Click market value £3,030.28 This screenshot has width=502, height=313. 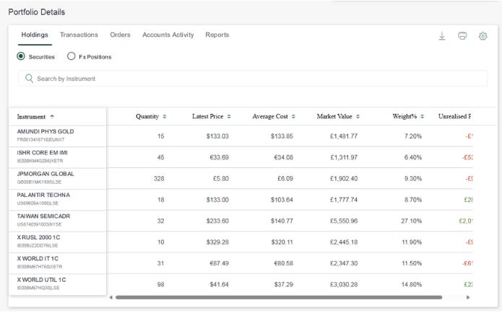(344, 284)
